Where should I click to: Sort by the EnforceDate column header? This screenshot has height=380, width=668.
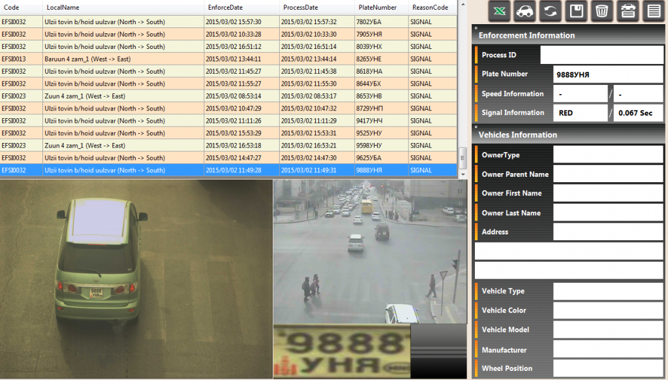click(x=225, y=7)
